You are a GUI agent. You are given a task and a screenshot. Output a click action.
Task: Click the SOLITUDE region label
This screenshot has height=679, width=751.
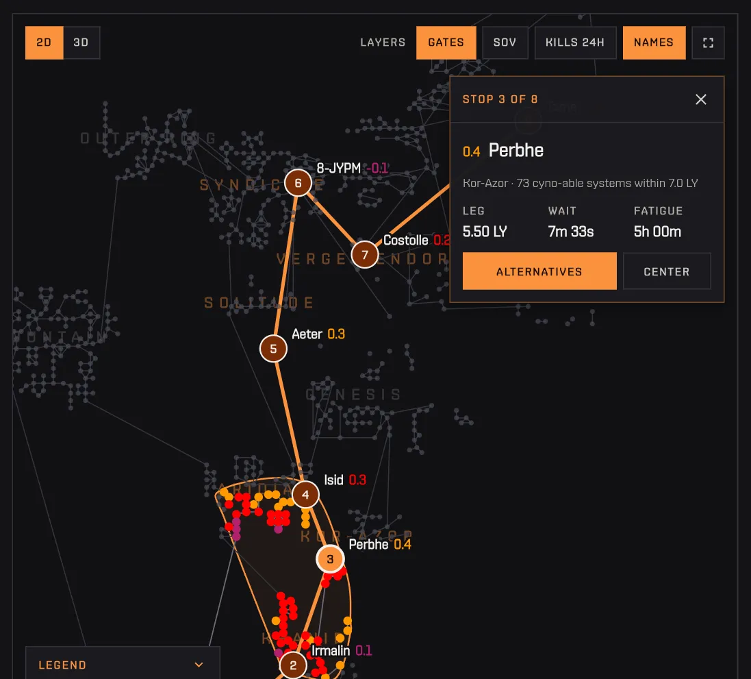point(259,303)
